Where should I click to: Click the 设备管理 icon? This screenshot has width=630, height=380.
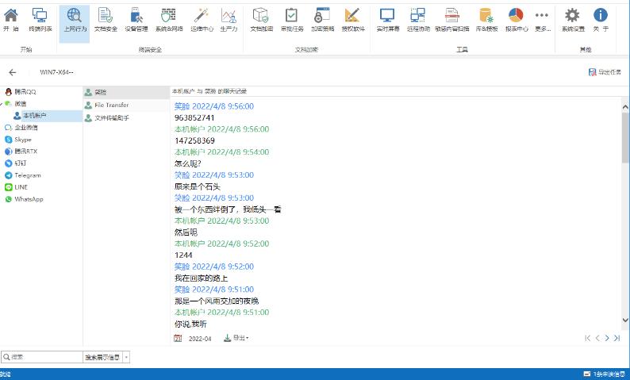[x=136, y=19]
